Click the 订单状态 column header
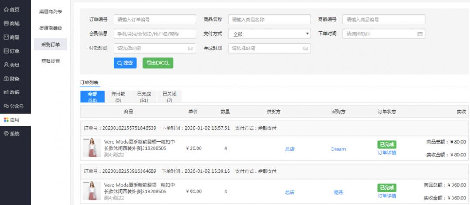This screenshot has height=205, width=470. (x=387, y=111)
